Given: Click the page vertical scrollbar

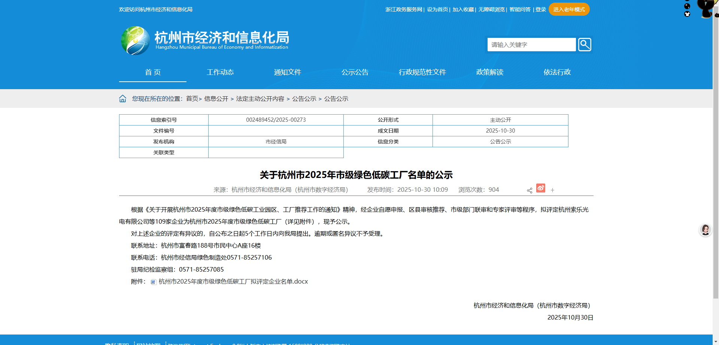Looking at the screenshot, I should (x=716, y=150).
